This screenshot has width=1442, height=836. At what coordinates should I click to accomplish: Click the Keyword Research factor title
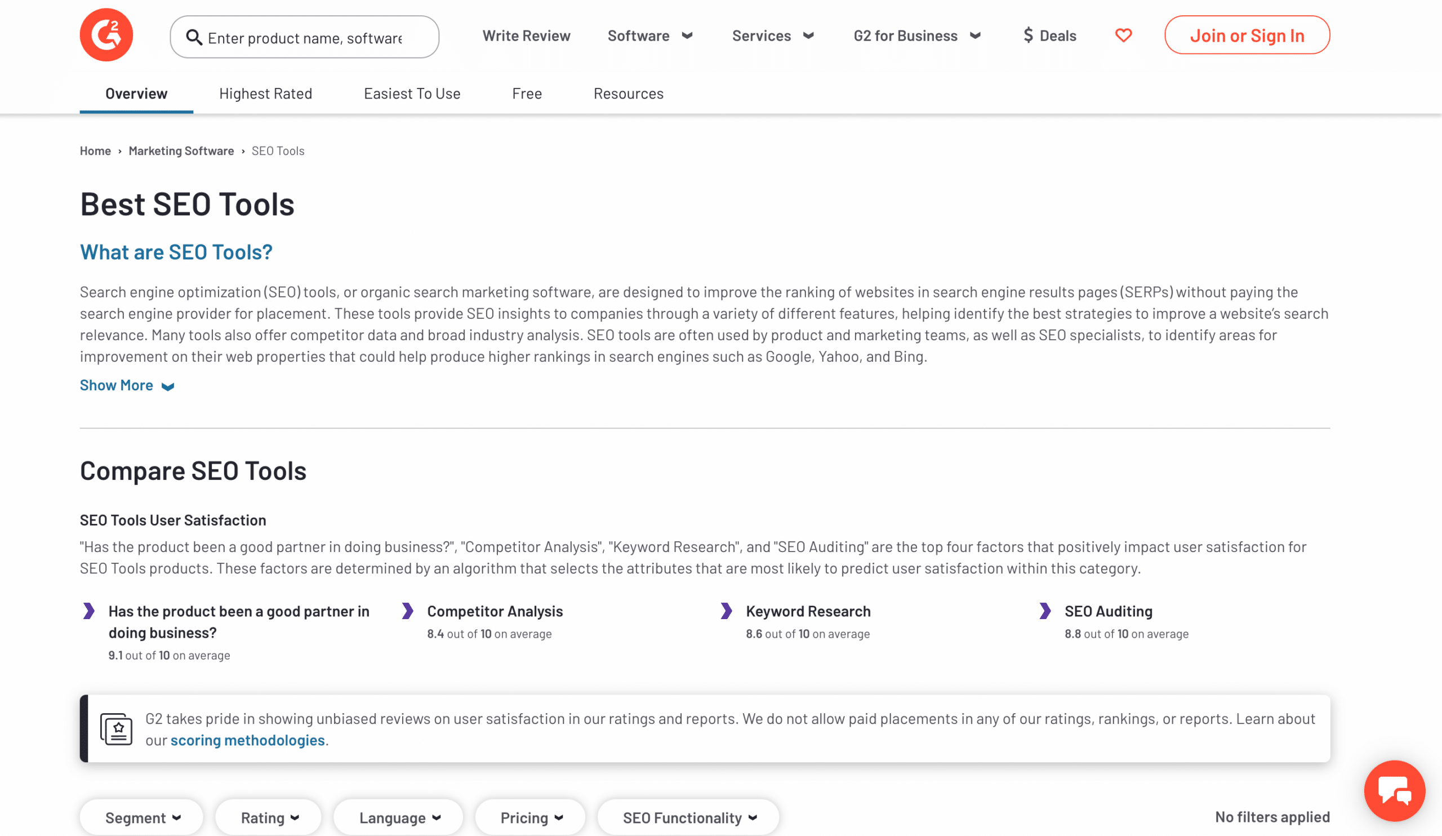[x=808, y=611]
